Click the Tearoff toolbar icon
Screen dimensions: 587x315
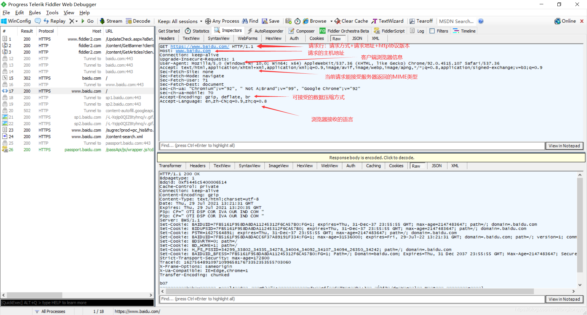pyautogui.click(x=412, y=21)
